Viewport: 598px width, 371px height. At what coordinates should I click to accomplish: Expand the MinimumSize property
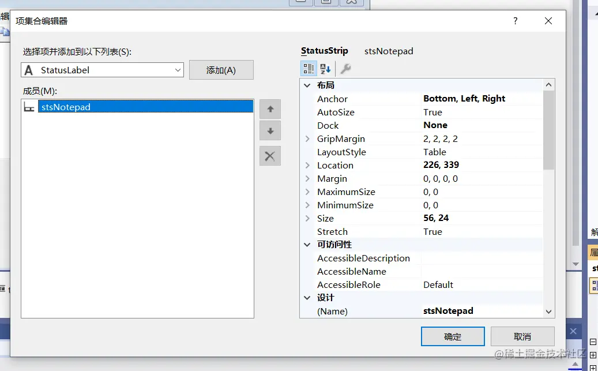pyautogui.click(x=307, y=205)
